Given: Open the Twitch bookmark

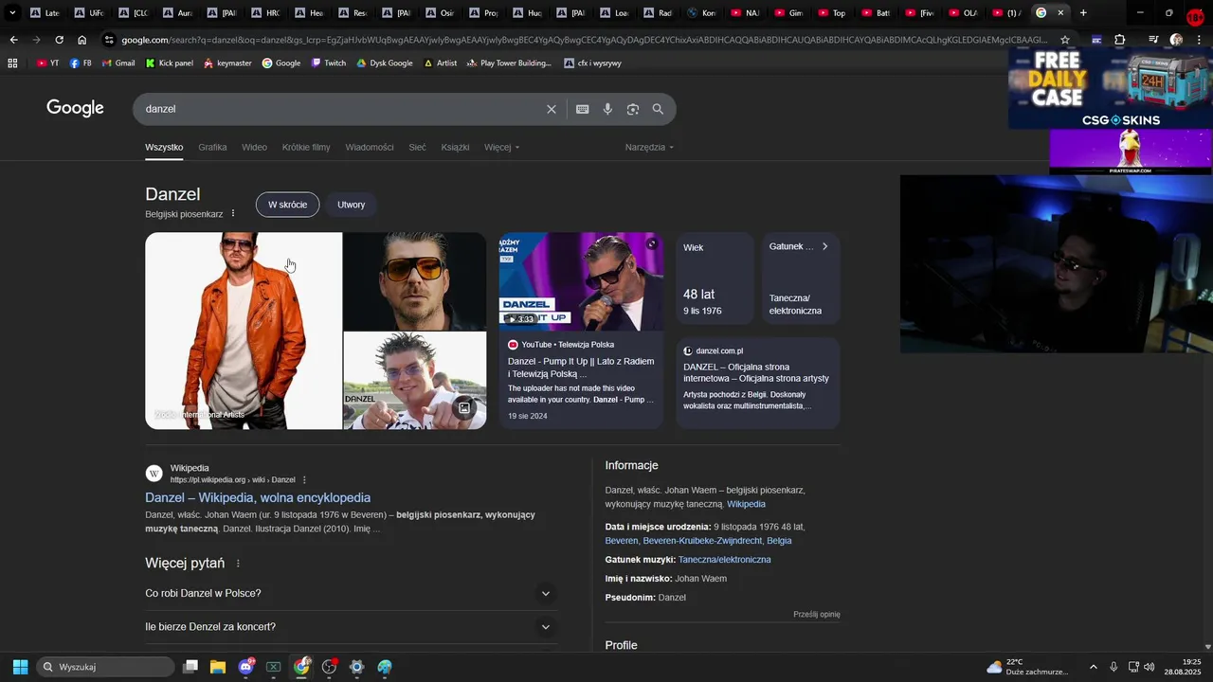Looking at the screenshot, I should [x=328, y=63].
